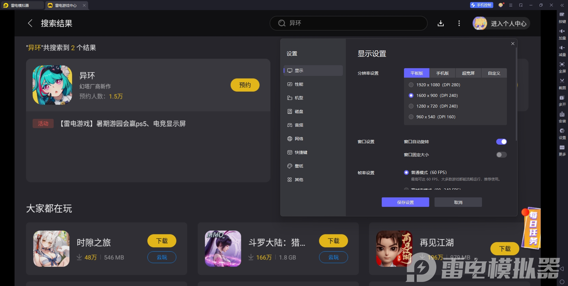Viewport: 568px width, 286px height.
Task: Open 网络 settings category
Action: tap(313, 139)
